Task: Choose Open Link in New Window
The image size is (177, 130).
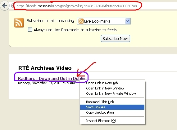Action: 105,88
